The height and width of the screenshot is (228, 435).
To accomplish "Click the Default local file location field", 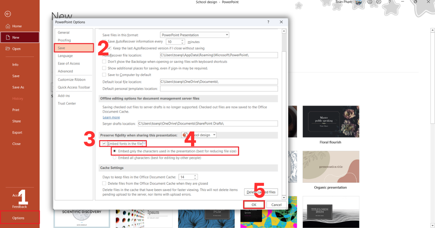I will pos(219,82).
